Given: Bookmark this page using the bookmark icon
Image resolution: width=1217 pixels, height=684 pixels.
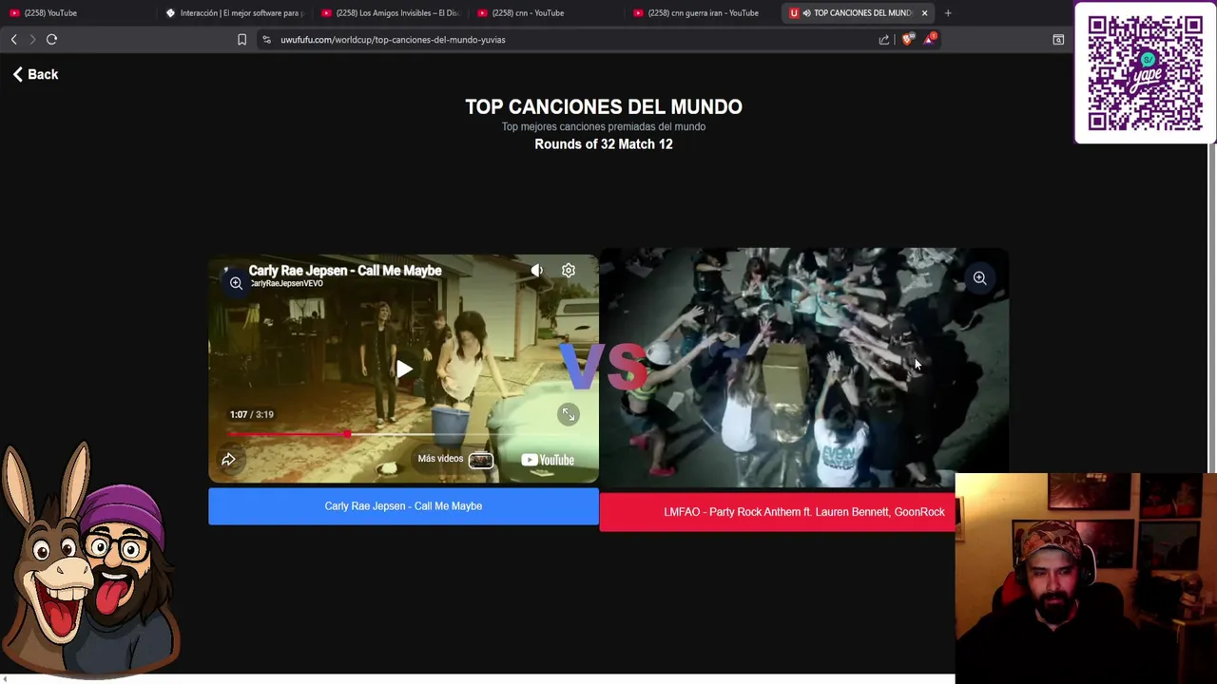Looking at the screenshot, I should (x=241, y=40).
